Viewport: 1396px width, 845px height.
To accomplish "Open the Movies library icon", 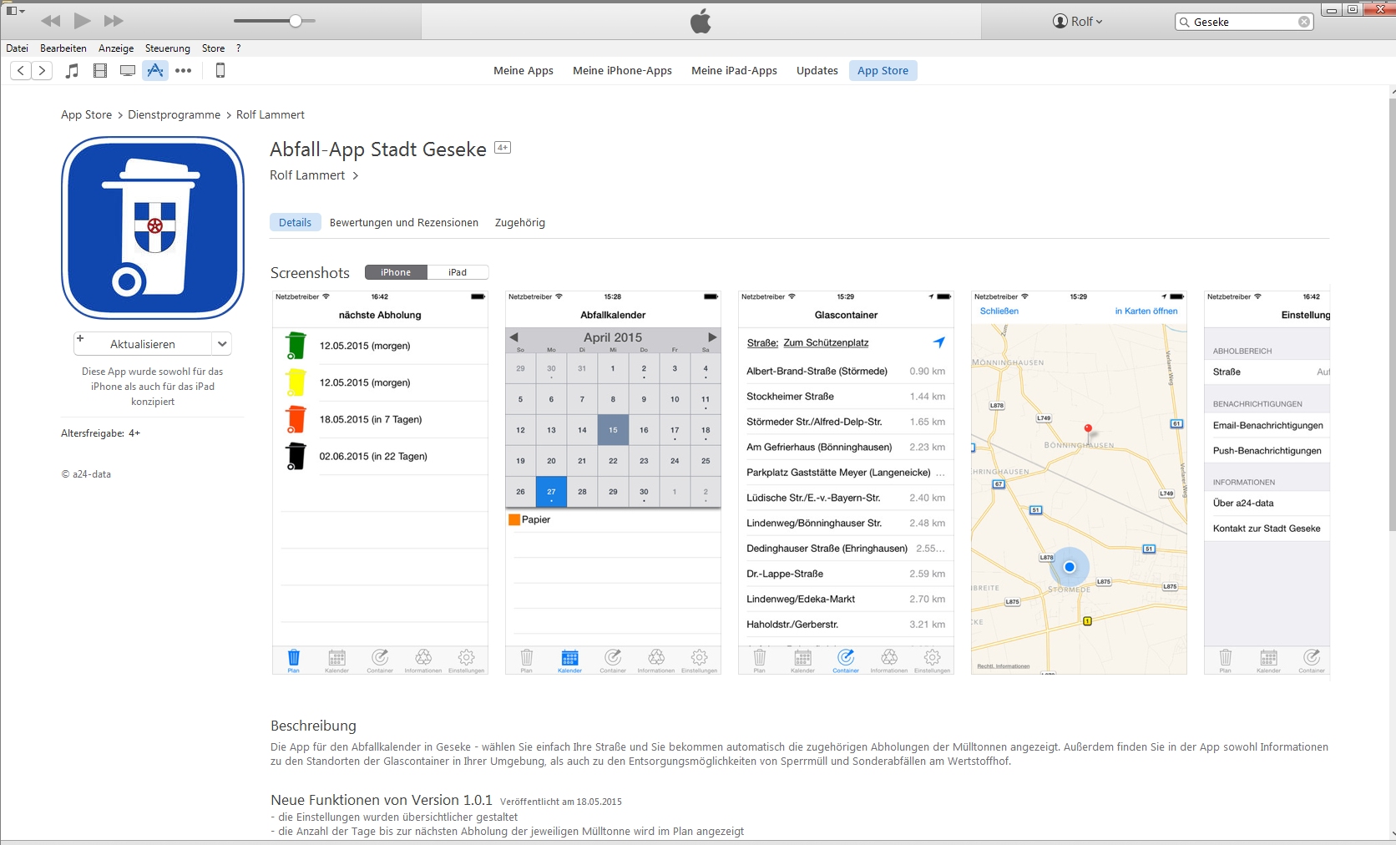I will [100, 71].
